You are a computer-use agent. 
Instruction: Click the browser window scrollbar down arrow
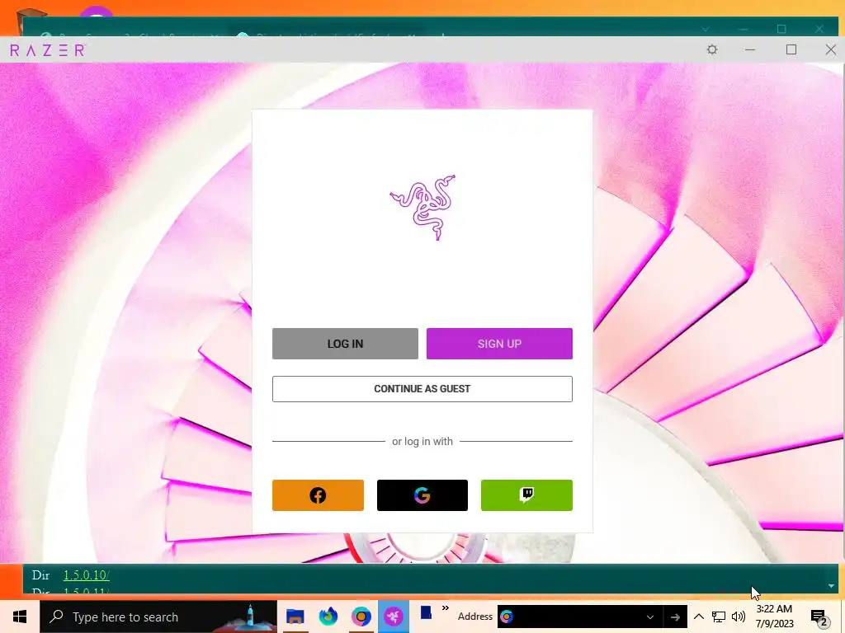pyautogui.click(x=831, y=586)
